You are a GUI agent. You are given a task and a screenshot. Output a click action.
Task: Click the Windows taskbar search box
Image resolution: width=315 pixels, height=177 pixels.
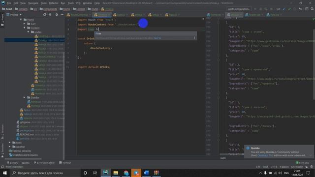coord(45,173)
